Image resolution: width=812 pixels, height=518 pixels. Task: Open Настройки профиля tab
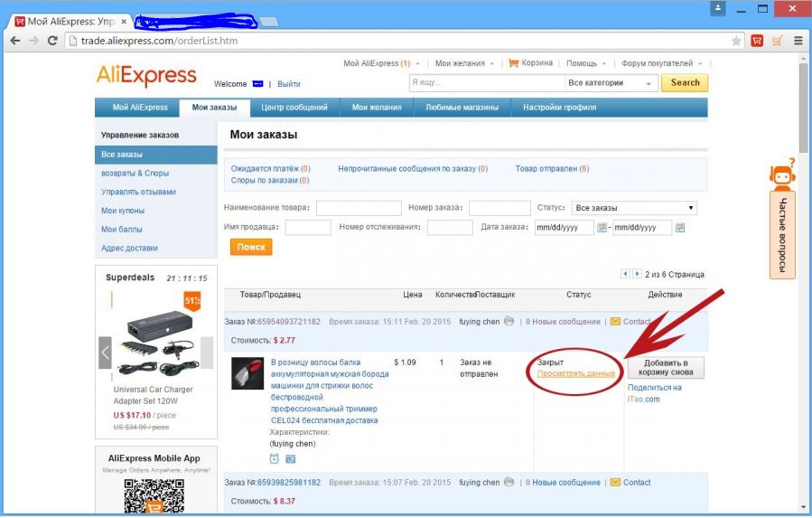tap(559, 108)
